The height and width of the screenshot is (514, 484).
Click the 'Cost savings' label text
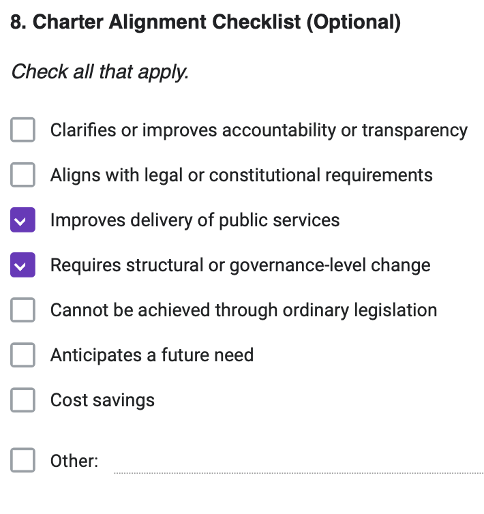[102, 400]
